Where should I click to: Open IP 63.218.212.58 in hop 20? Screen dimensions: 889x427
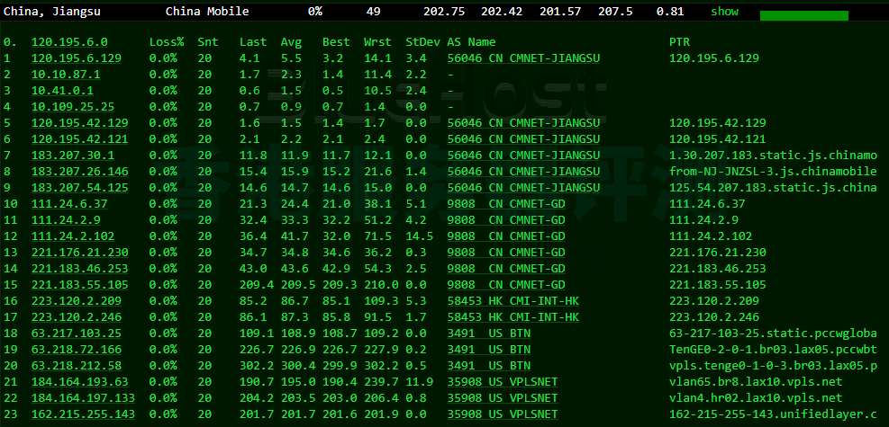(76, 366)
